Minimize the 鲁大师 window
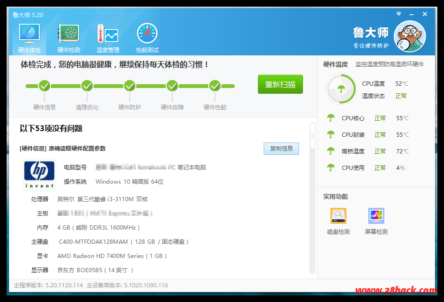This screenshot has width=444, height=302. point(411,14)
